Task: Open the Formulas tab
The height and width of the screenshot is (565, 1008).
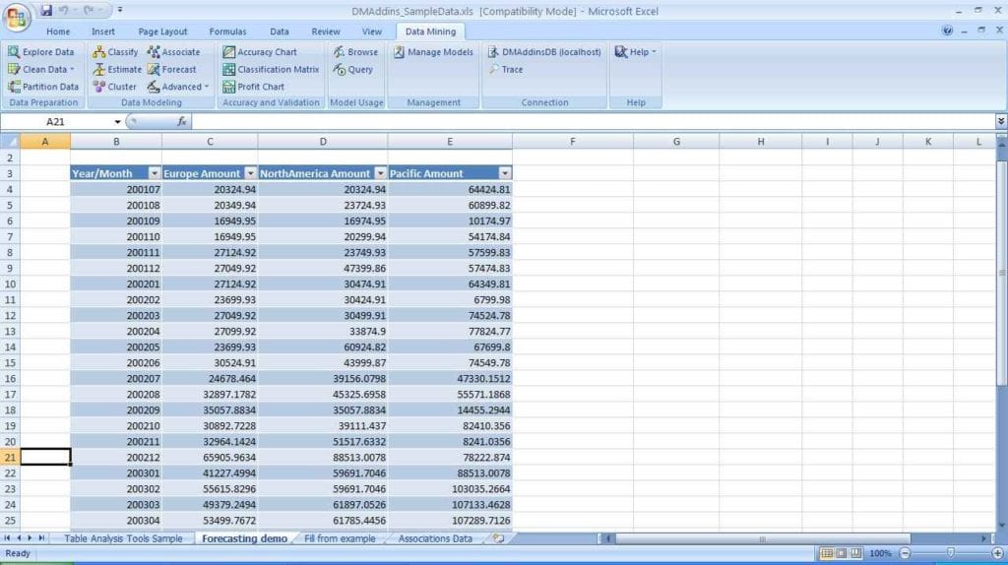Action: coord(227,31)
